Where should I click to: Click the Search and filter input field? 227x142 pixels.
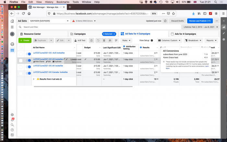click(x=99, y=27)
